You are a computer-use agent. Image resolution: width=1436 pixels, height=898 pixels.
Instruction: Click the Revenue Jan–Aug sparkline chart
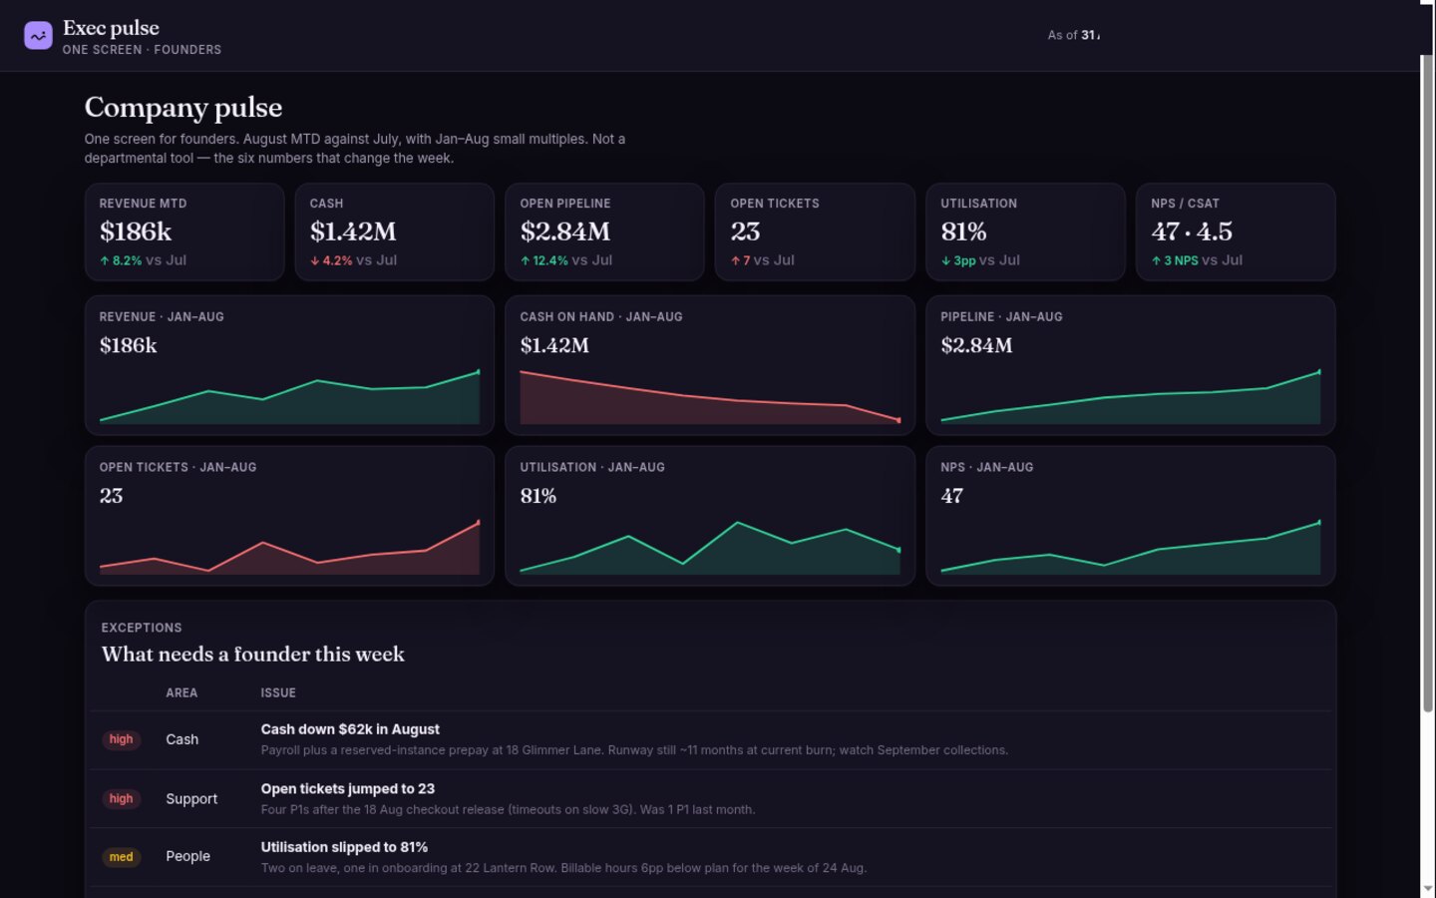coord(289,397)
